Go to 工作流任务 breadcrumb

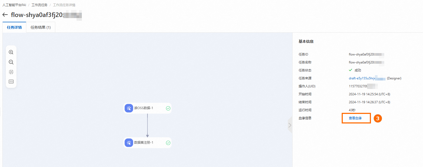pyautogui.click(x=39, y=5)
